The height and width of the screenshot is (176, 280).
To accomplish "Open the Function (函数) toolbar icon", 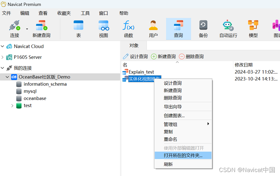I will click(x=128, y=25).
